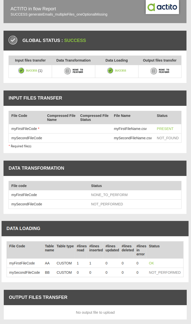This screenshot has width=191, height=324.
Task: Select the generateEmails_multipleFiles_oneOptionalMissing subtitle
Action: (x=68, y=14)
